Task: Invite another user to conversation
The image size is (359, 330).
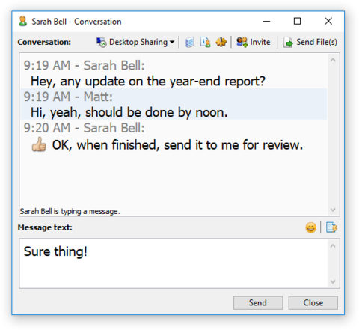Action: pyautogui.click(x=254, y=42)
